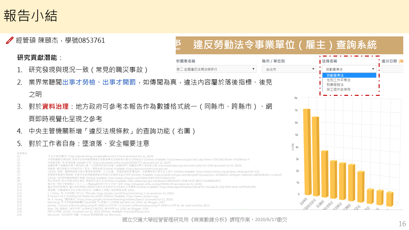
Task: Expand the 縣市/單位別 dropdown set to 台北市
Action: pyautogui.click(x=286, y=69)
